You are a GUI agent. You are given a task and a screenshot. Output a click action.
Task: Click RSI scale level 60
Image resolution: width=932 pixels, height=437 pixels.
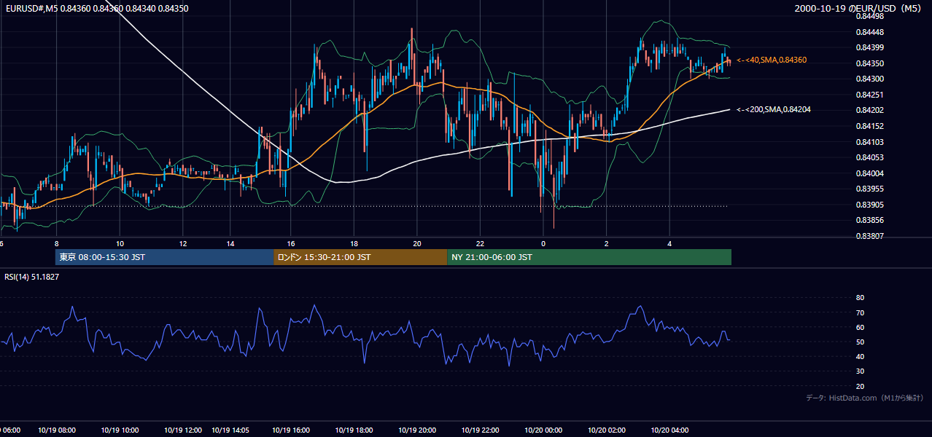click(860, 327)
